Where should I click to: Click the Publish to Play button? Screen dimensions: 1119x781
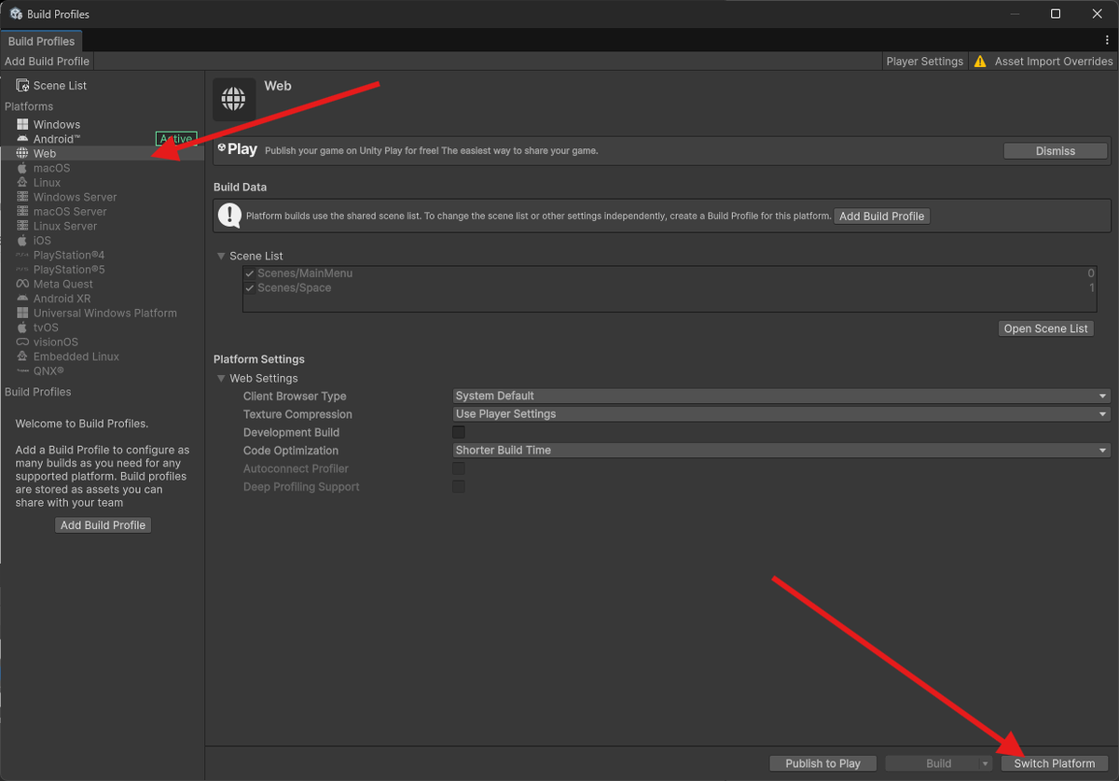click(x=822, y=763)
